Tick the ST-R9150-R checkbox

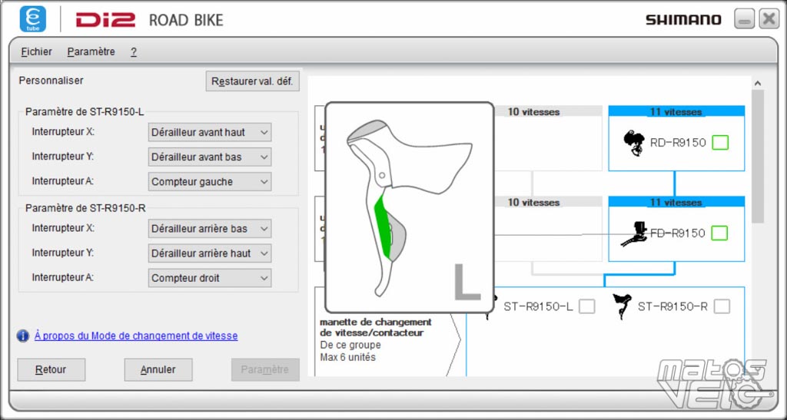pyautogui.click(x=722, y=306)
